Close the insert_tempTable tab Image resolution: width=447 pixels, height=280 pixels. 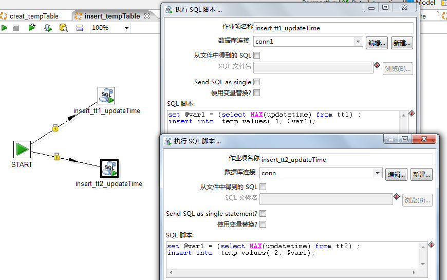tap(147, 16)
